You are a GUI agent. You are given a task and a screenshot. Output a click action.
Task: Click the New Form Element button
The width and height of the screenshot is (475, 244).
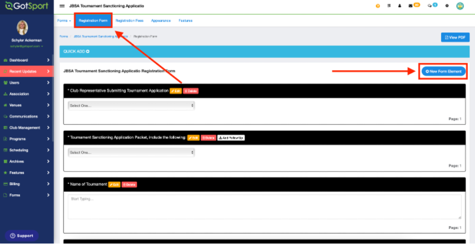(x=444, y=71)
